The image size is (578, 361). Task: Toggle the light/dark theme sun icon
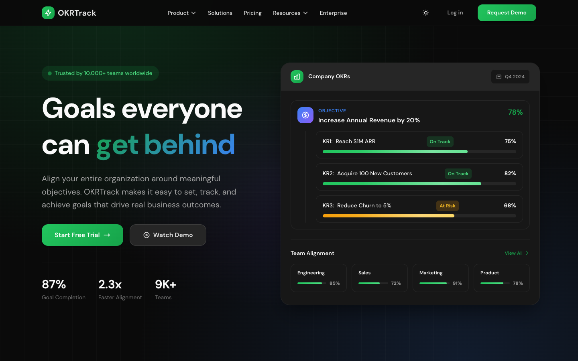[426, 13]
